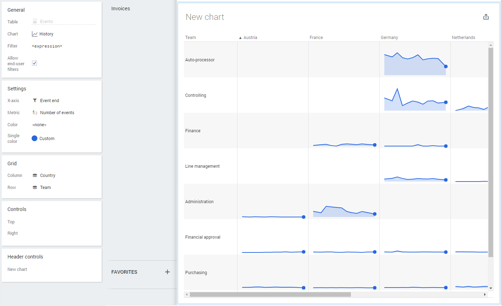Open the Custom blue single color swatch

(34, 138)
